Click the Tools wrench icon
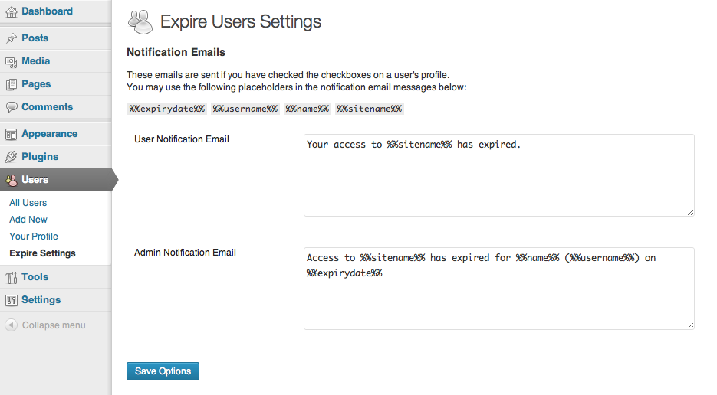This screenshot has width=717, height=395. [11, 277]
